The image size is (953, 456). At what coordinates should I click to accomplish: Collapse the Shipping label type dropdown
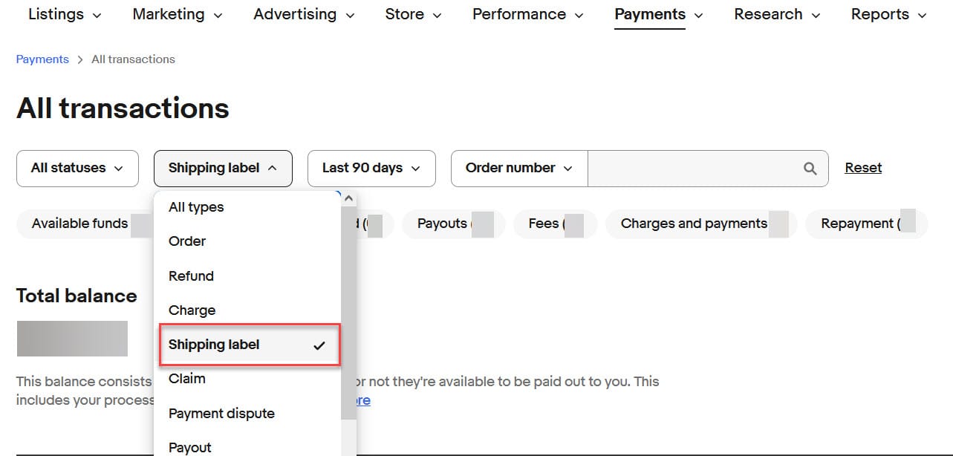point(223,169)
